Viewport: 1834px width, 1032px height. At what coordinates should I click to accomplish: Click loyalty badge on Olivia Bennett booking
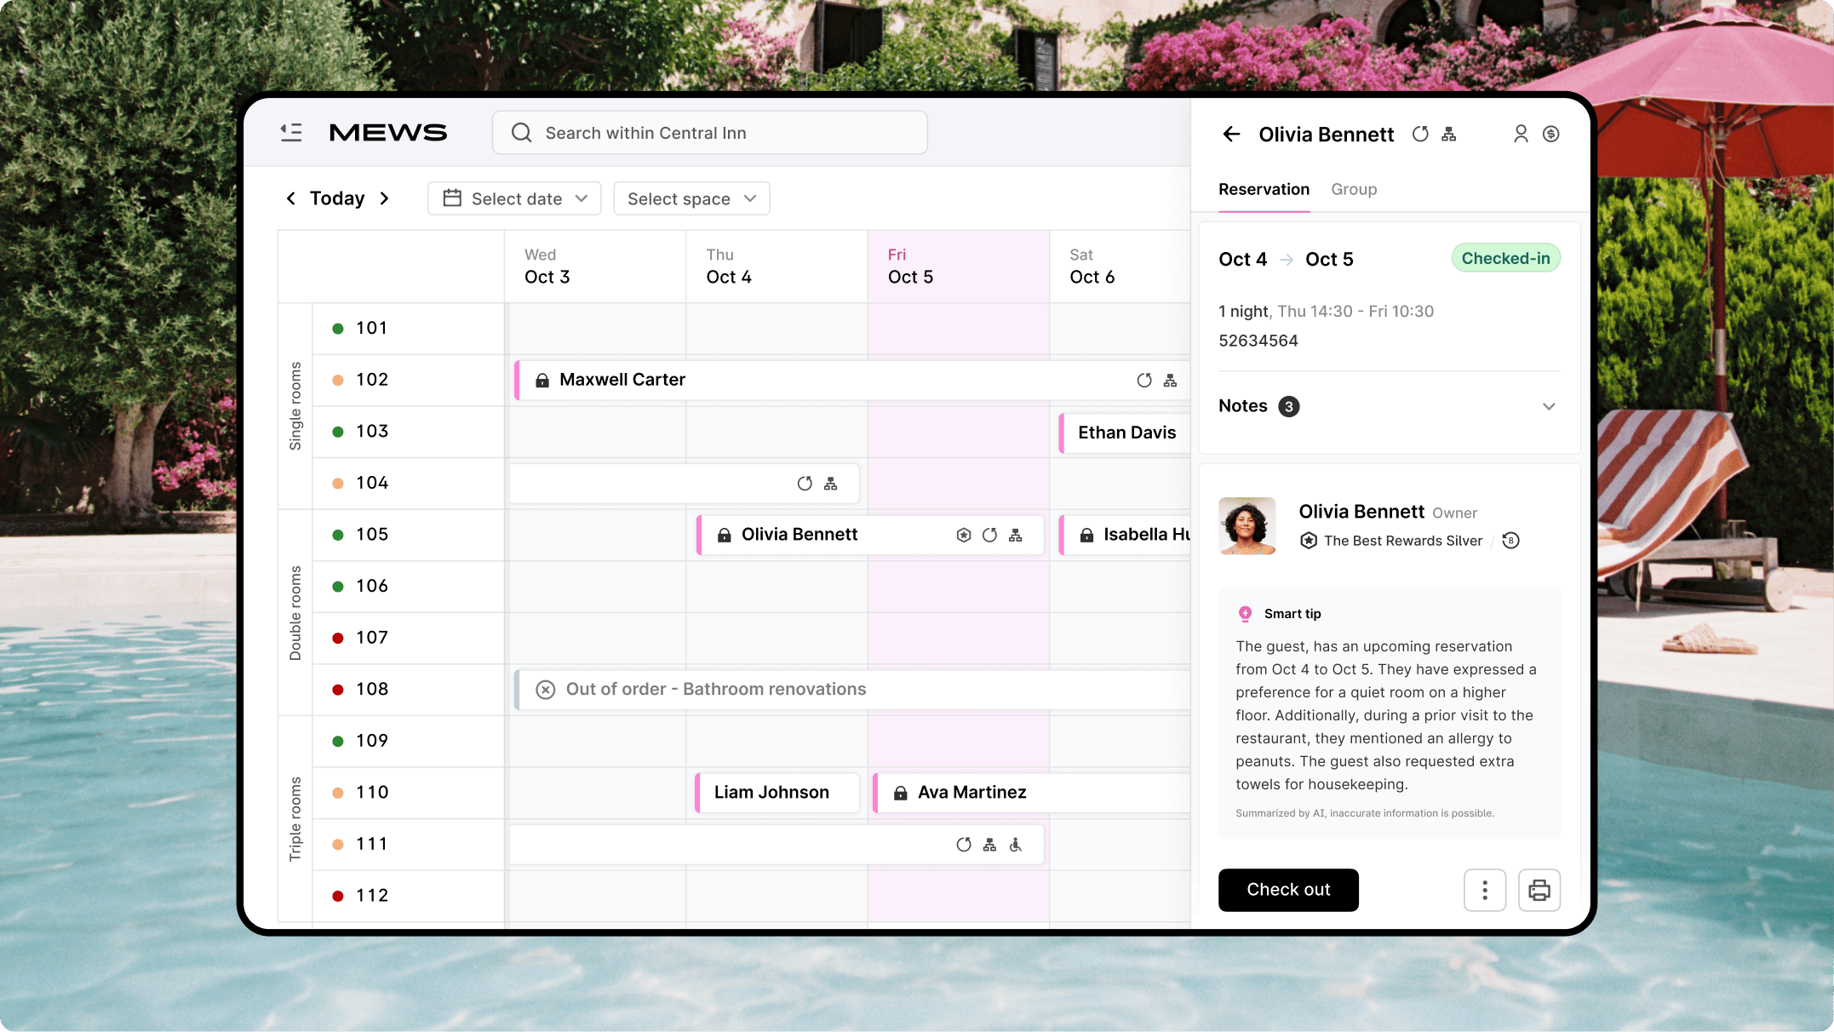tap(964, 535)
